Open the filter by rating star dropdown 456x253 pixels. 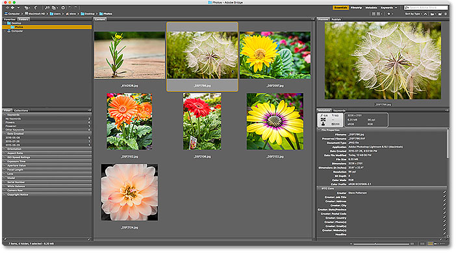pyautogui.click(x=390, y=14)
